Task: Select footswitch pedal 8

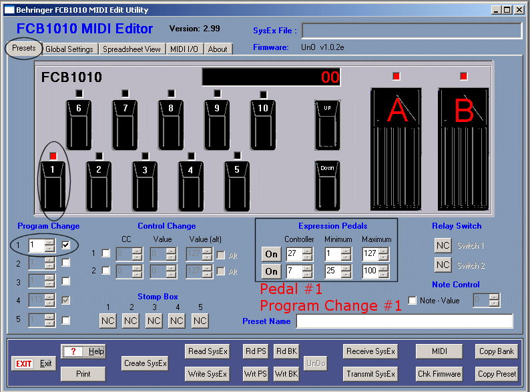Action: point(171,125)
